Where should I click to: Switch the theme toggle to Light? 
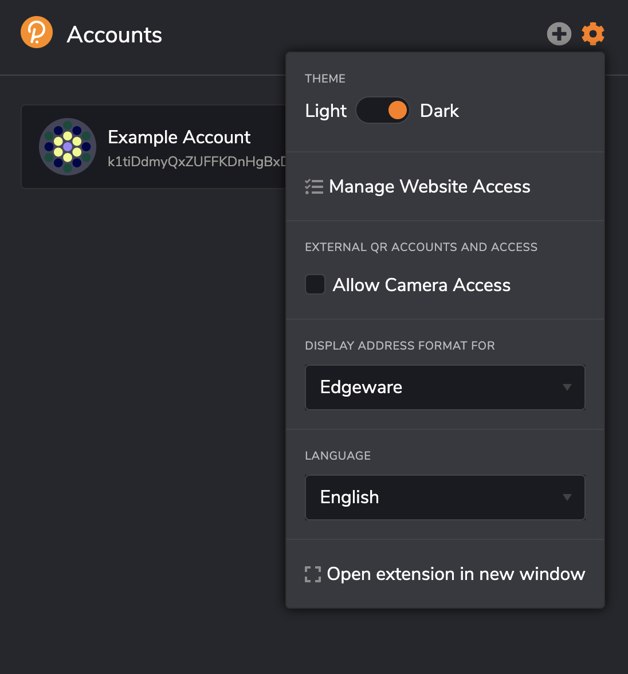coord(383,110)
